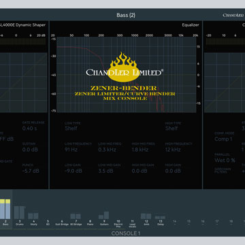Select empty channel 14

pyautogui.click(x=175, y=222)
